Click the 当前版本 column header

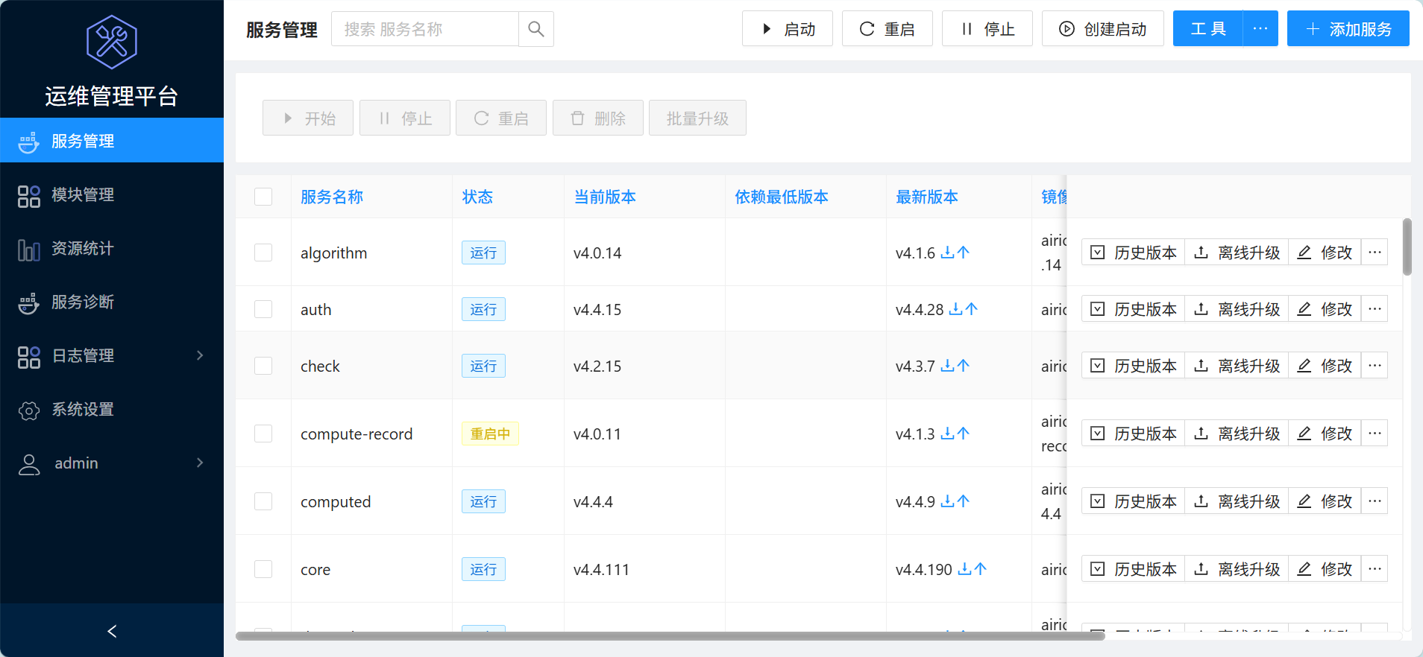click(605, 197)
